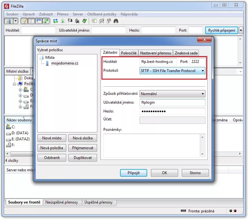The width and height of the screenshot is (248, 219).
Task: Click the Přejmenovat button
Action: tap(83, 148)
